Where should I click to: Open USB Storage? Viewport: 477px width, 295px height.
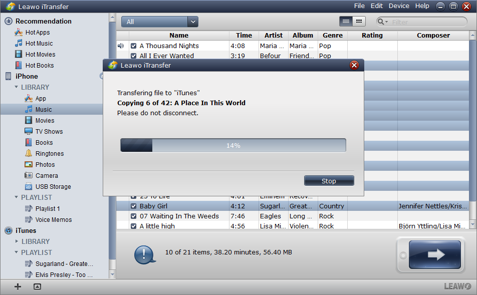(x=48, y=186)
